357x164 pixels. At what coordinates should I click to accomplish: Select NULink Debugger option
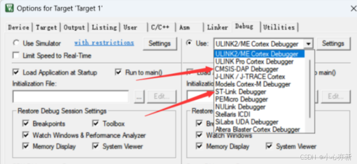259,107
